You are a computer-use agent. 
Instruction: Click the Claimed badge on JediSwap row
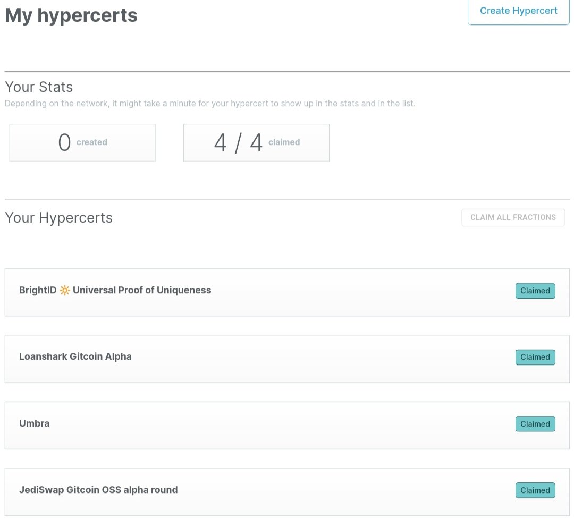tap(535, 490)
